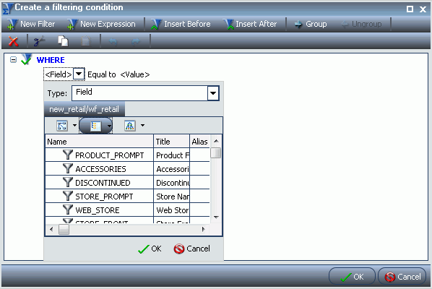The height and width of the screenshot is (289, 432).
Task: Click the Web Stor title cell
Action: (x=172, y=210)
